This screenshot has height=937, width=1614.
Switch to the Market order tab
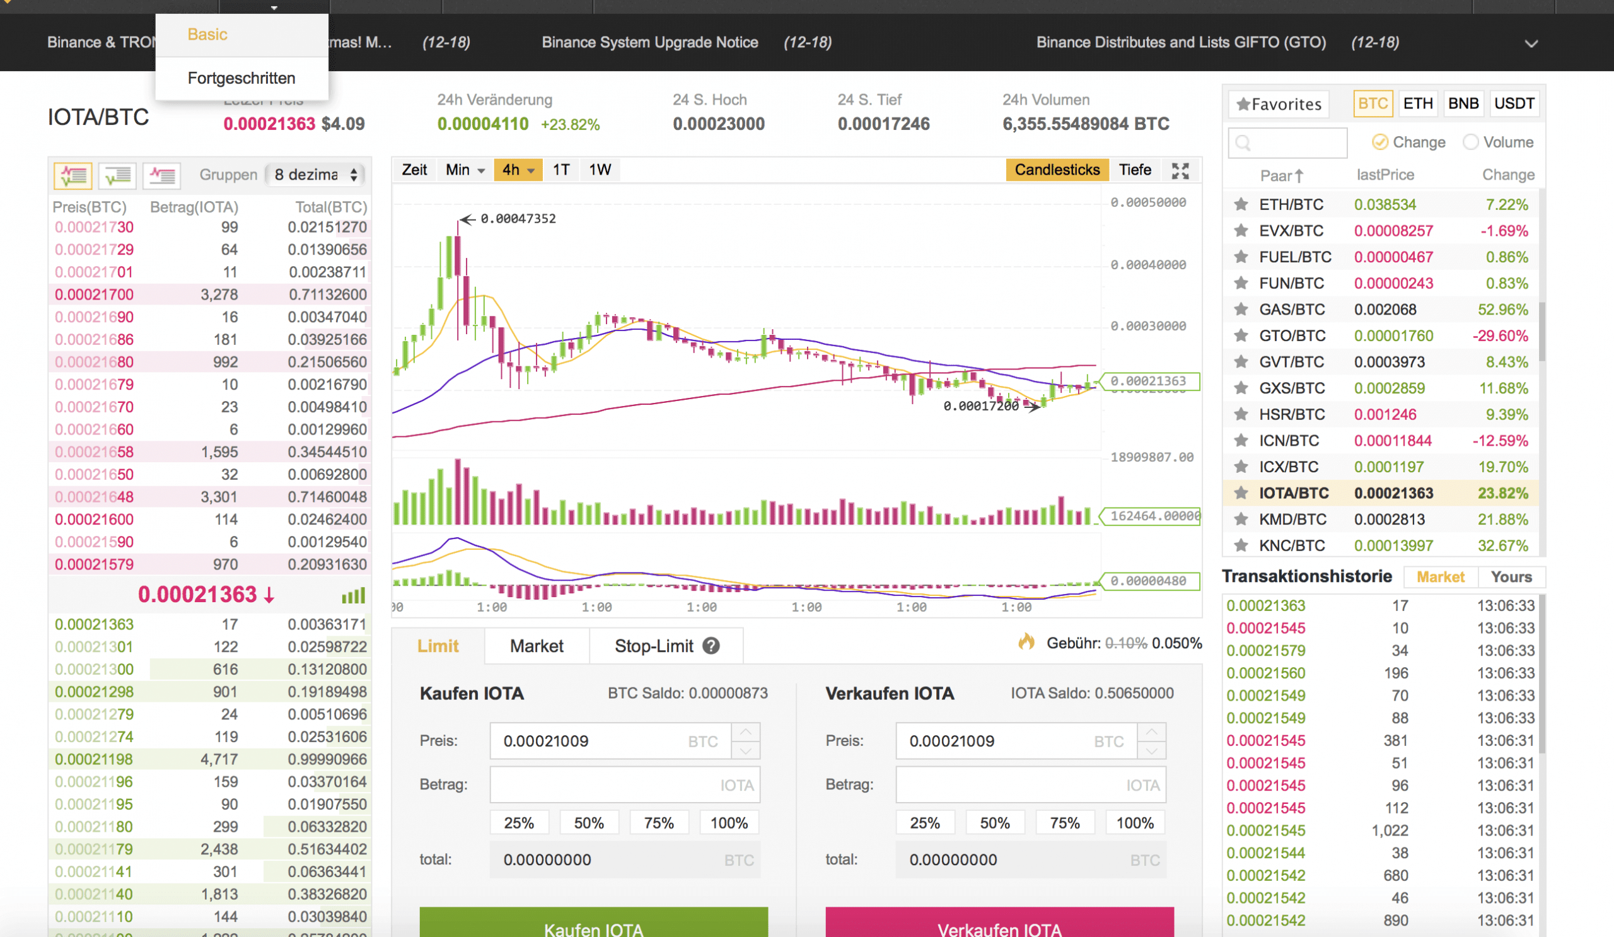[537, 646]
